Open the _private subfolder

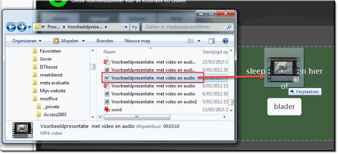pyautogui.click(x=52, y=107)
